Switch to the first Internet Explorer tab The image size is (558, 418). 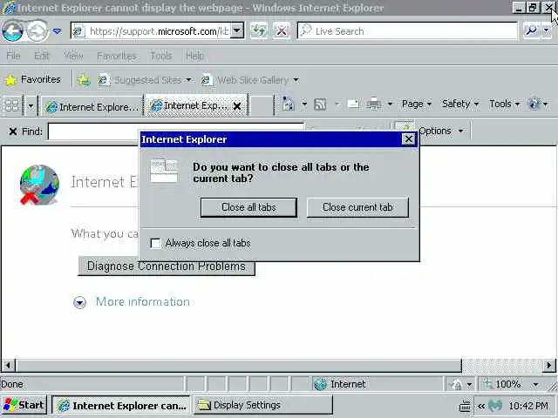pyautogui.click(x=92, y=106)
